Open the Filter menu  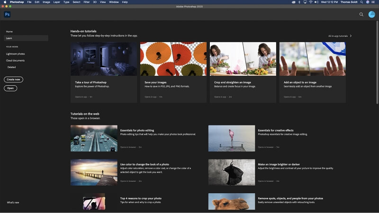pyautogui.click(x=87, y=2)
